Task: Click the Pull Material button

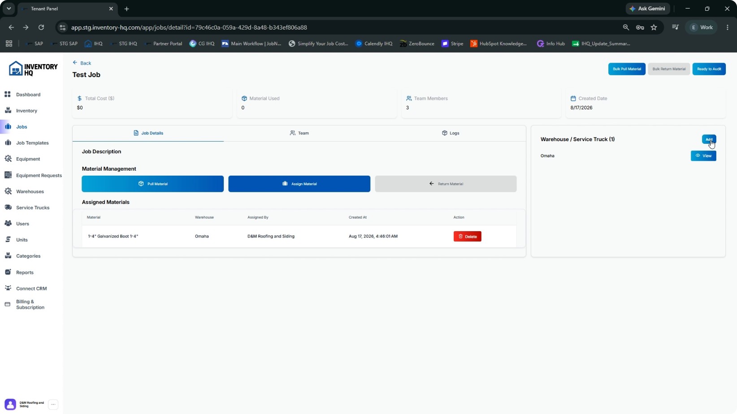Action: pos(152,184)
